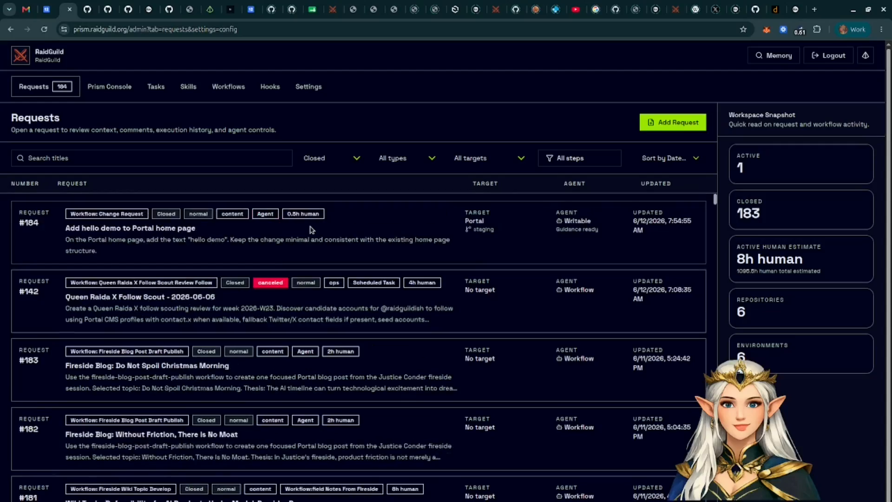Click the Repositories card
This screenshot has height=502, width=892.
click(x=801, y=308)
